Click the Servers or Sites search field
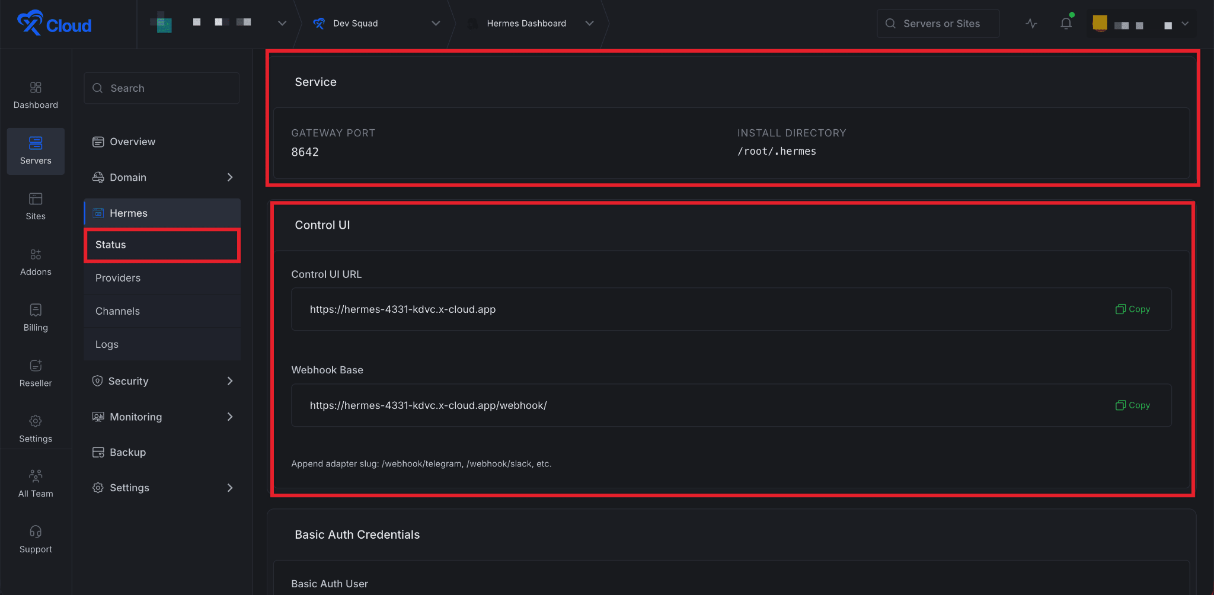 [x=938, y=23]
